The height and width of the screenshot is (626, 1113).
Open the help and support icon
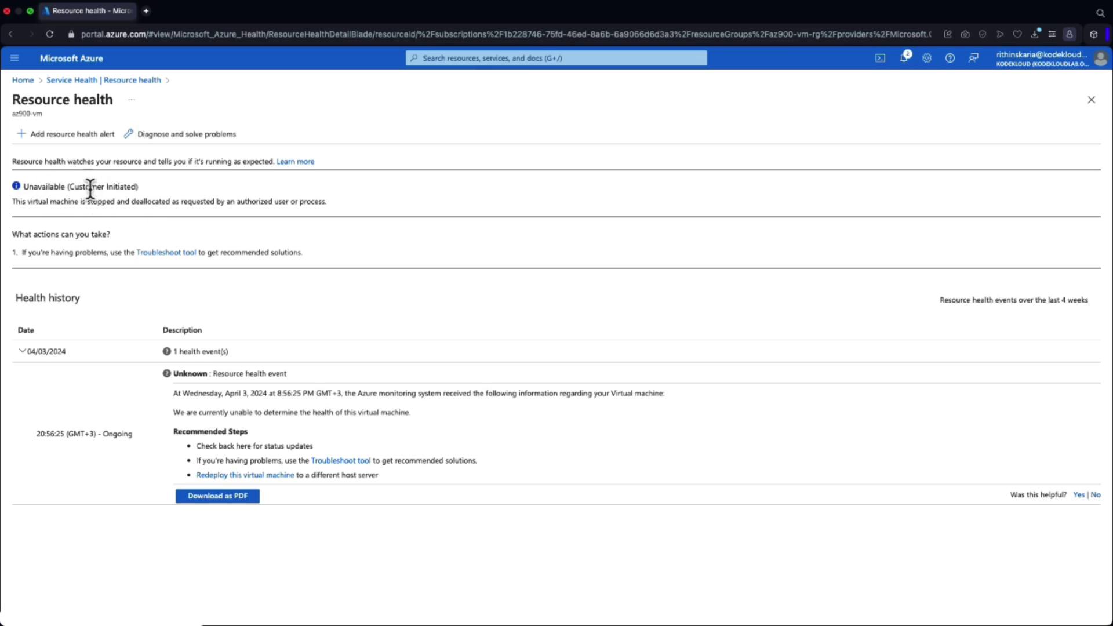coord(950,58)
